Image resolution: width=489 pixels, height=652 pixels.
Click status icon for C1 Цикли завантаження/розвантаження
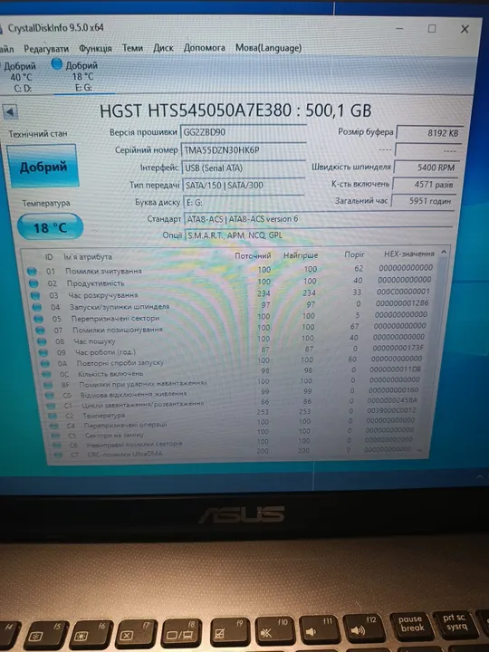[x=52, y=406]
